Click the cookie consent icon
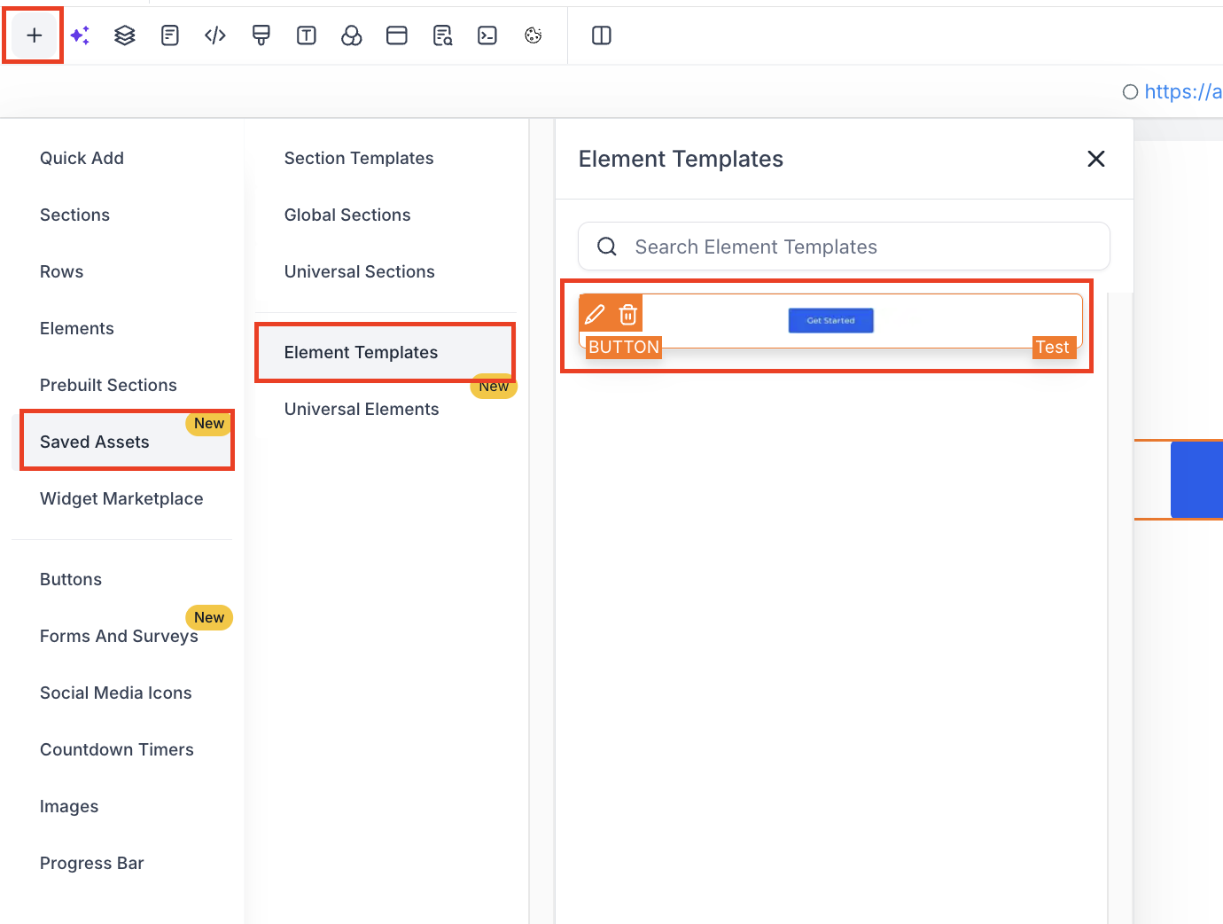Viewport: 1223px width, 924px height. (x=533, y=35)
